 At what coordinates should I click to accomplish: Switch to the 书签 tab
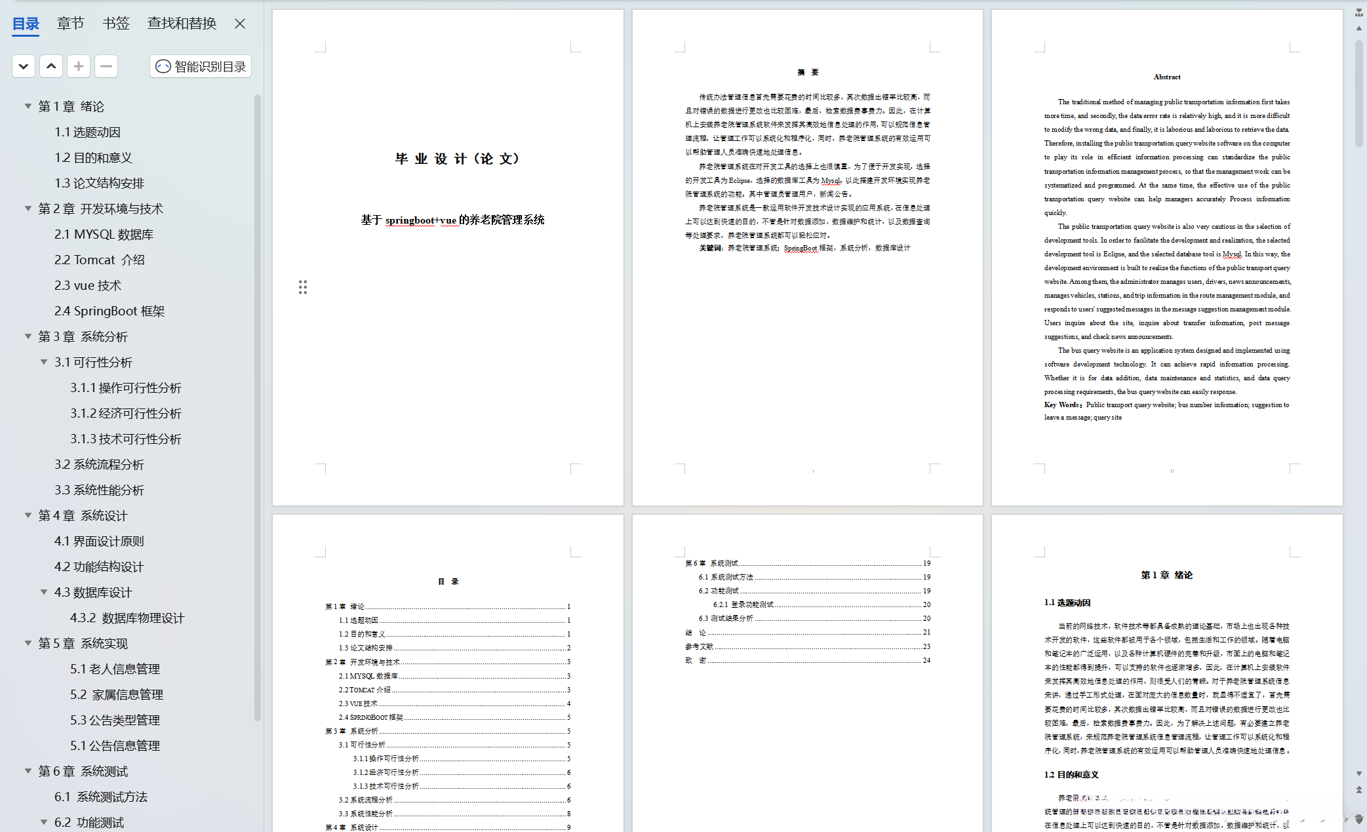click(x=116, y=24)
